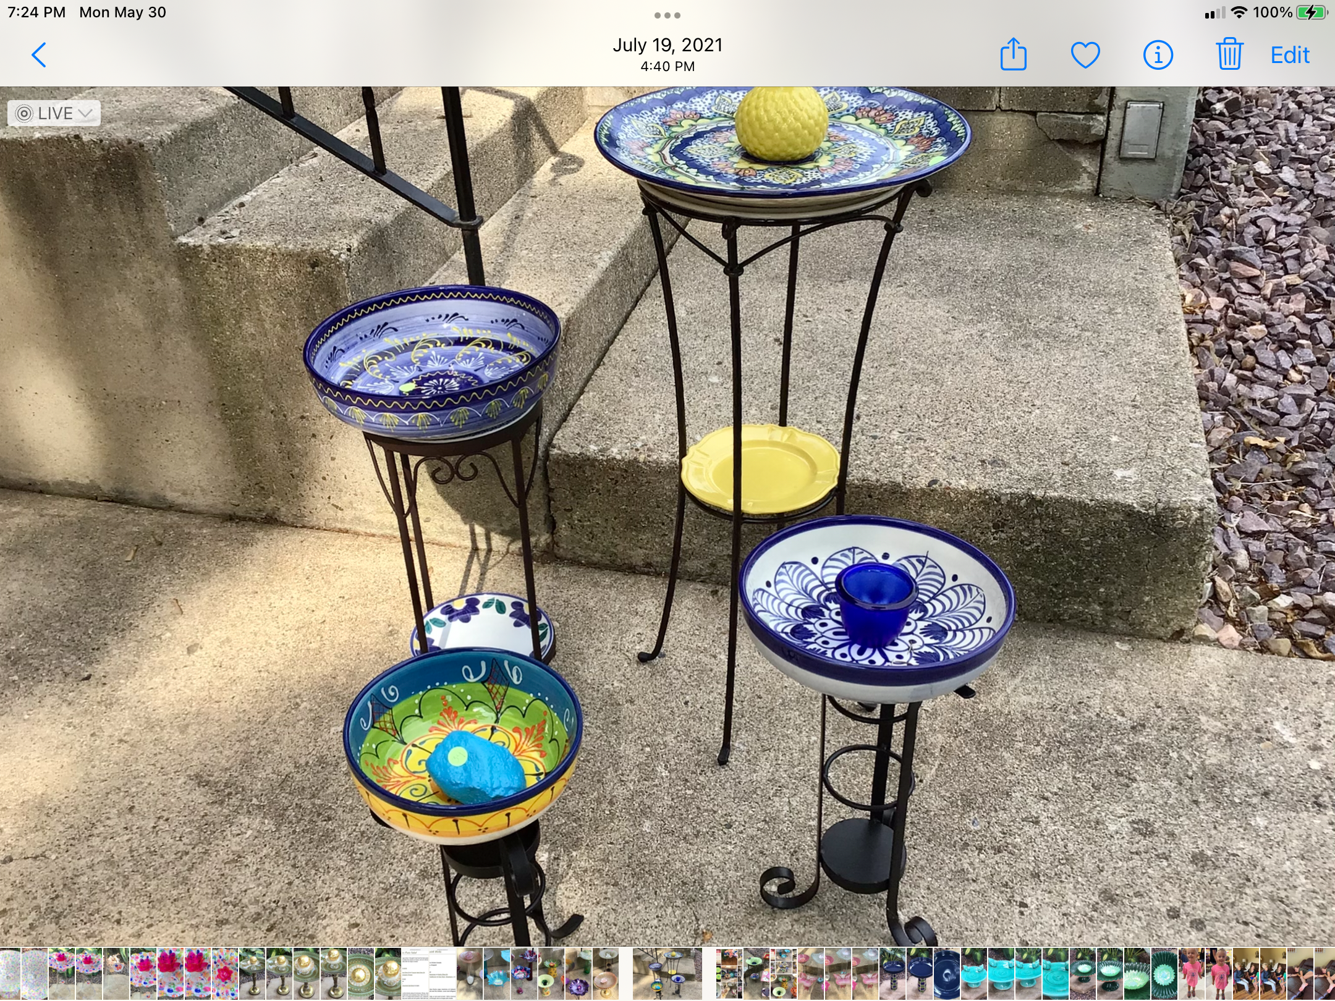Select the top-down gold ball plate thumbnail
The height and width of the screenshot is (1001, 1335).
pyautogui.click(x=361, y=974)
